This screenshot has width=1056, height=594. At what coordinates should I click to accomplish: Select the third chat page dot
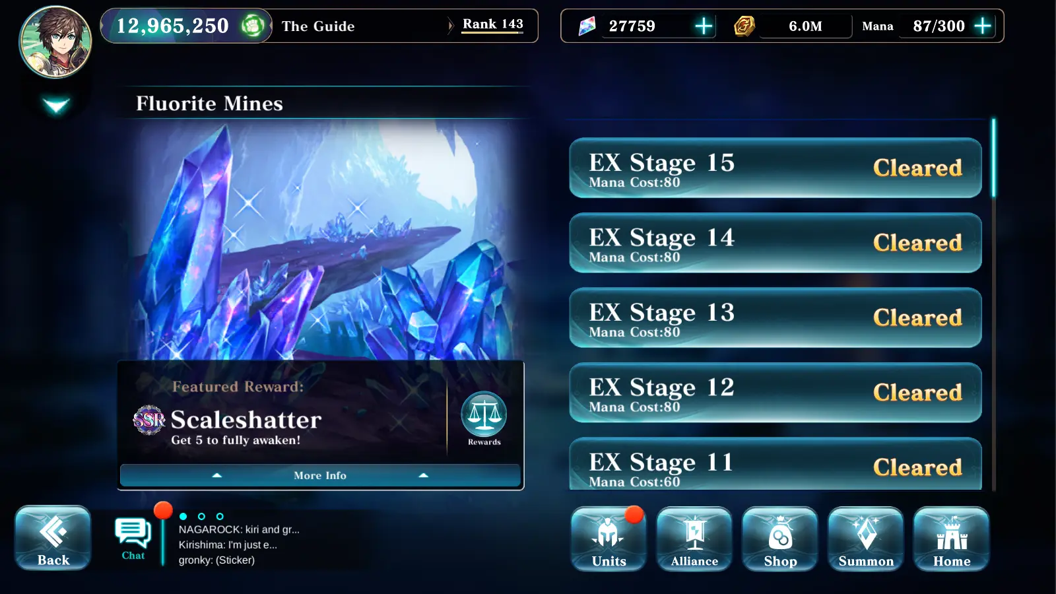(220, 516)
